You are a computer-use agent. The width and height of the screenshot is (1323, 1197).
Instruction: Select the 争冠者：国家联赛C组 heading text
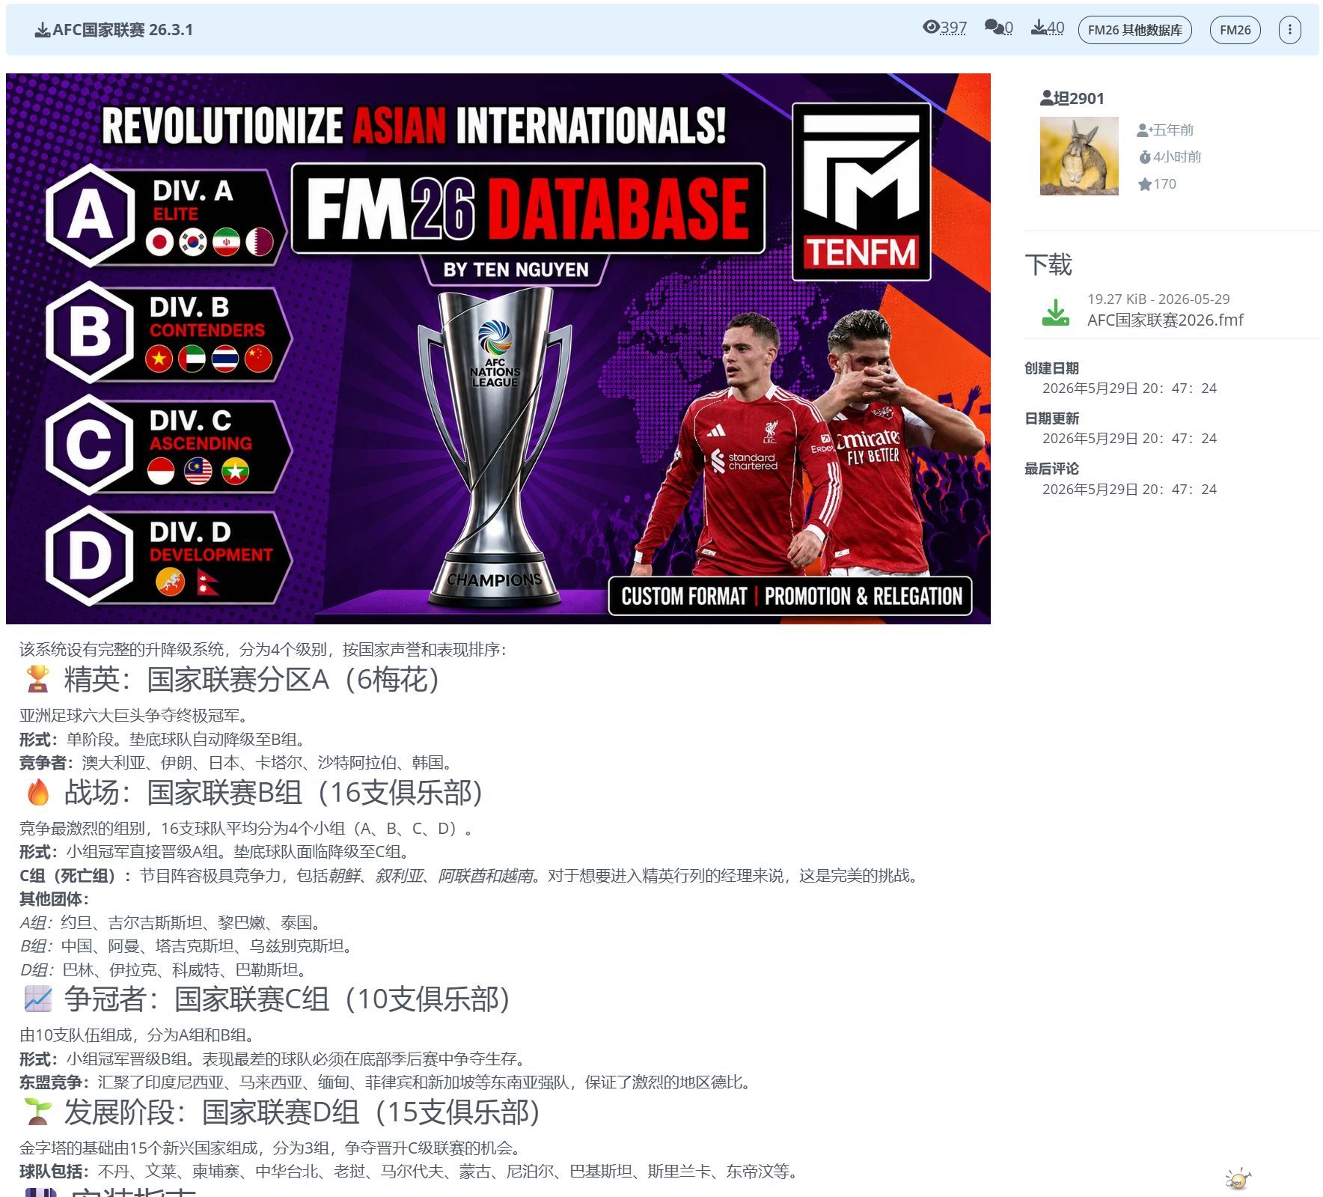[288, 999]
